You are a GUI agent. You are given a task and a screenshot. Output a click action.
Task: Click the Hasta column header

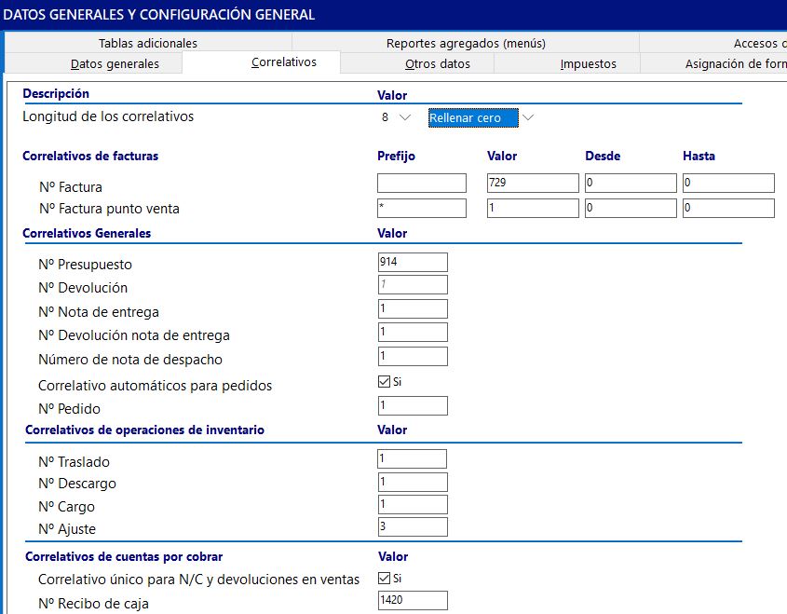pyautogui.click(x=699, y=157)
